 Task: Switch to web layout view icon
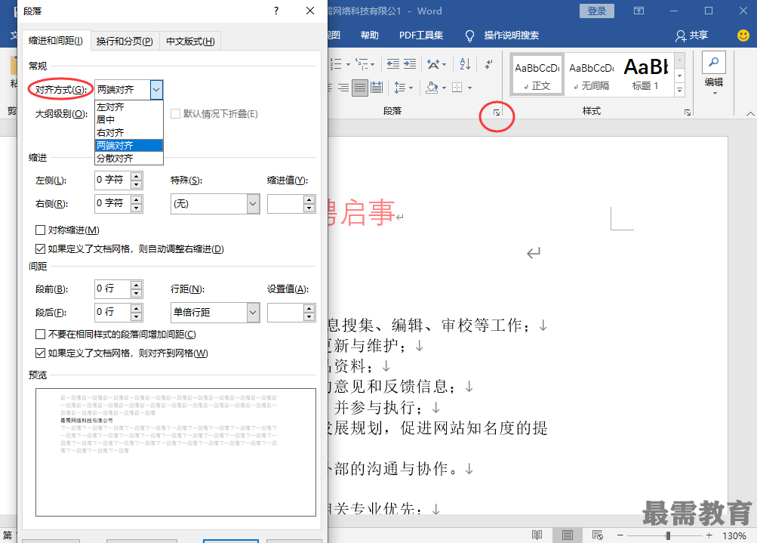click(598, 535)
